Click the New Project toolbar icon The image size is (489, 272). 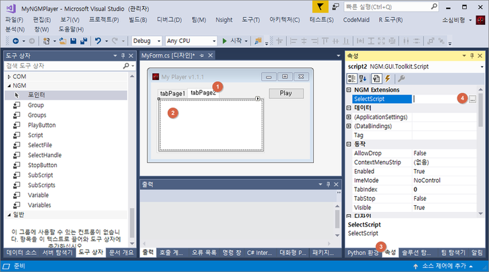pos(46,41)
